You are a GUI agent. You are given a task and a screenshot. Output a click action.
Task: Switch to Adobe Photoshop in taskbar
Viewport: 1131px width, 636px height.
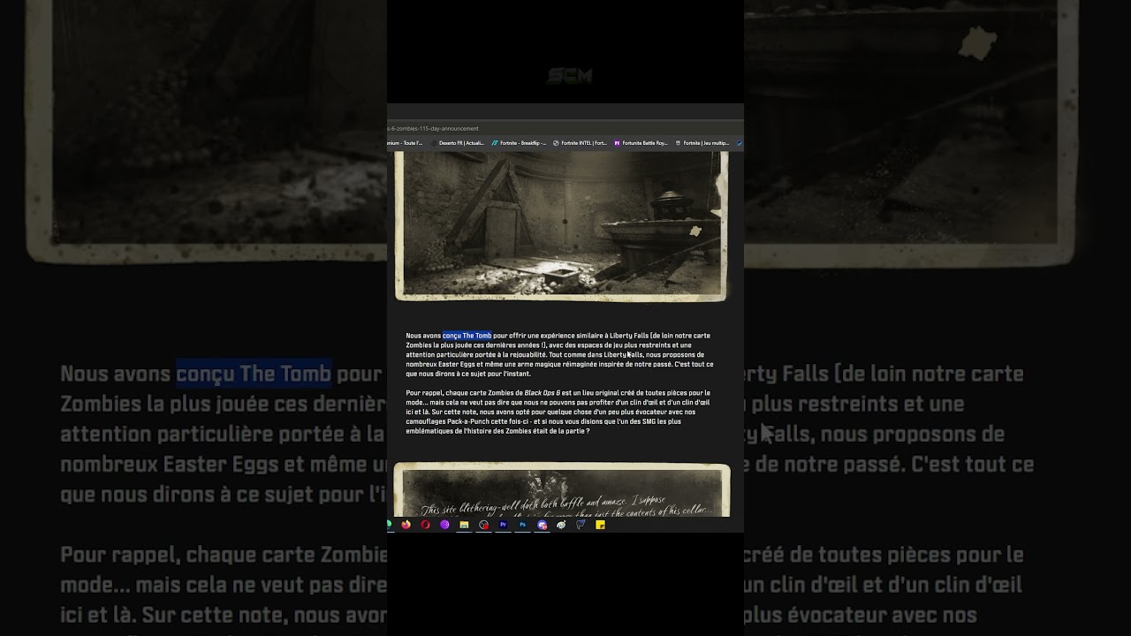(x=522, y=525)
